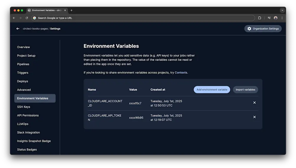
Task: Open the circleci-books-pages breadcrumb link
Action: click(35, 28)
